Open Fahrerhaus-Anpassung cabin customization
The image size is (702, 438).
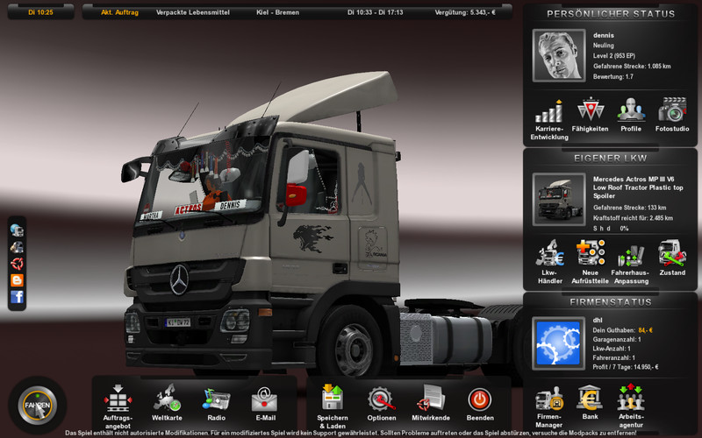tap(631, 264)
